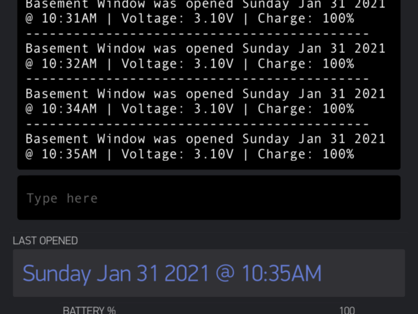Select the Basement Window line above 10:35AM
This screenshot has height=314, width=418.
point(206,139)
